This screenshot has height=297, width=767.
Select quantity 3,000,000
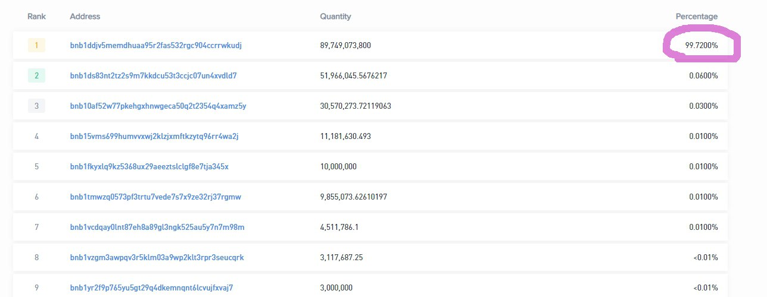[x=336, y=287]
